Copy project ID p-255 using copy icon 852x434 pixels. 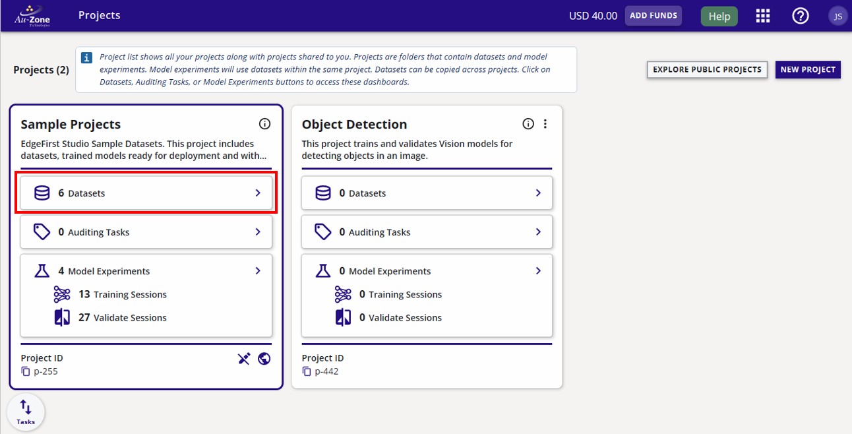[x=25, y=371]
